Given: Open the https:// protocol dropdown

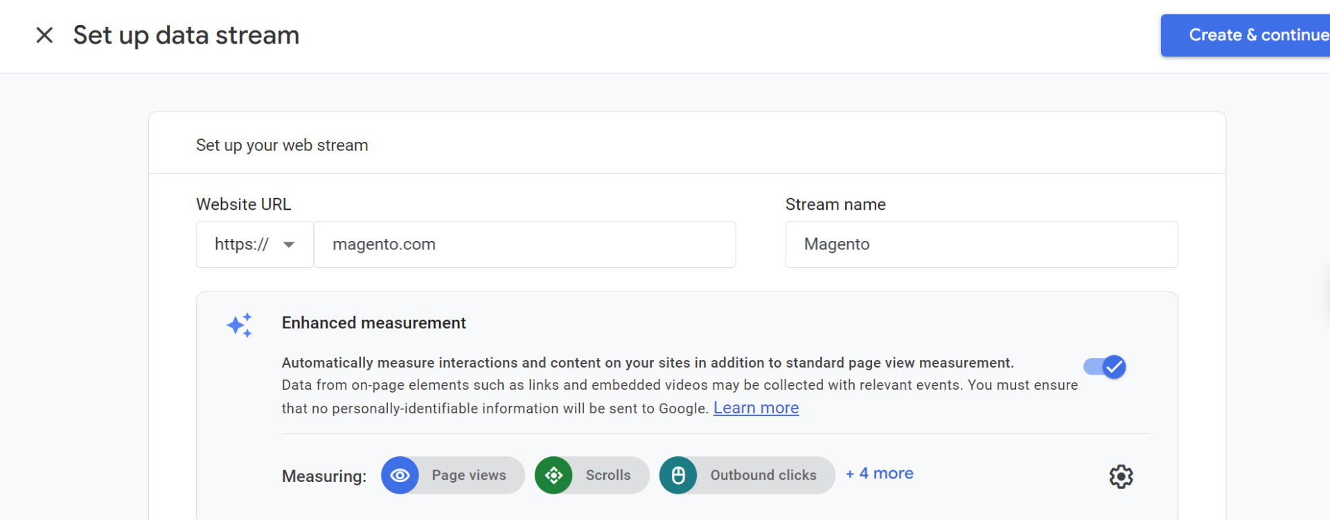Looking at the screenshot, I should pyautogui.click(x=255, y=244).
